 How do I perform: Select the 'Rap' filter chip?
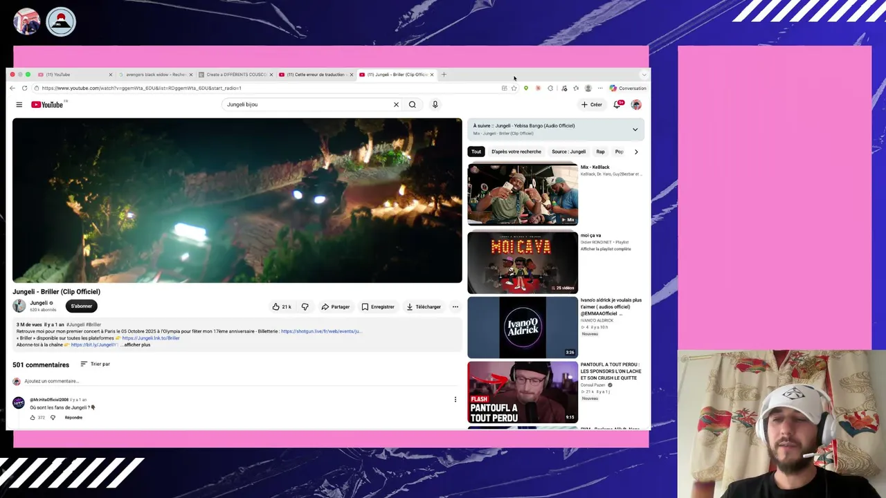[x=600, y=151]
